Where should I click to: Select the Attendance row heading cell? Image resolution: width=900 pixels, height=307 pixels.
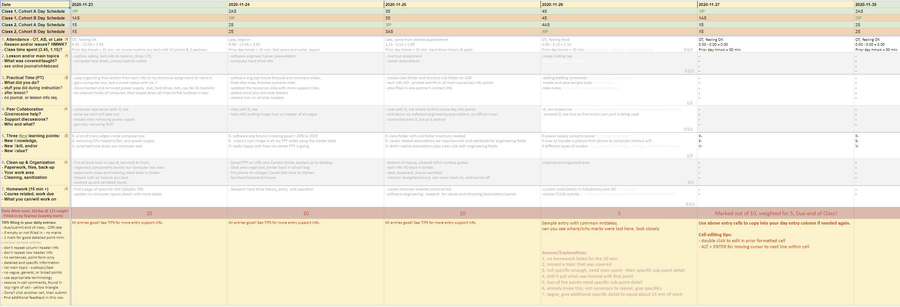coord(35,44)
